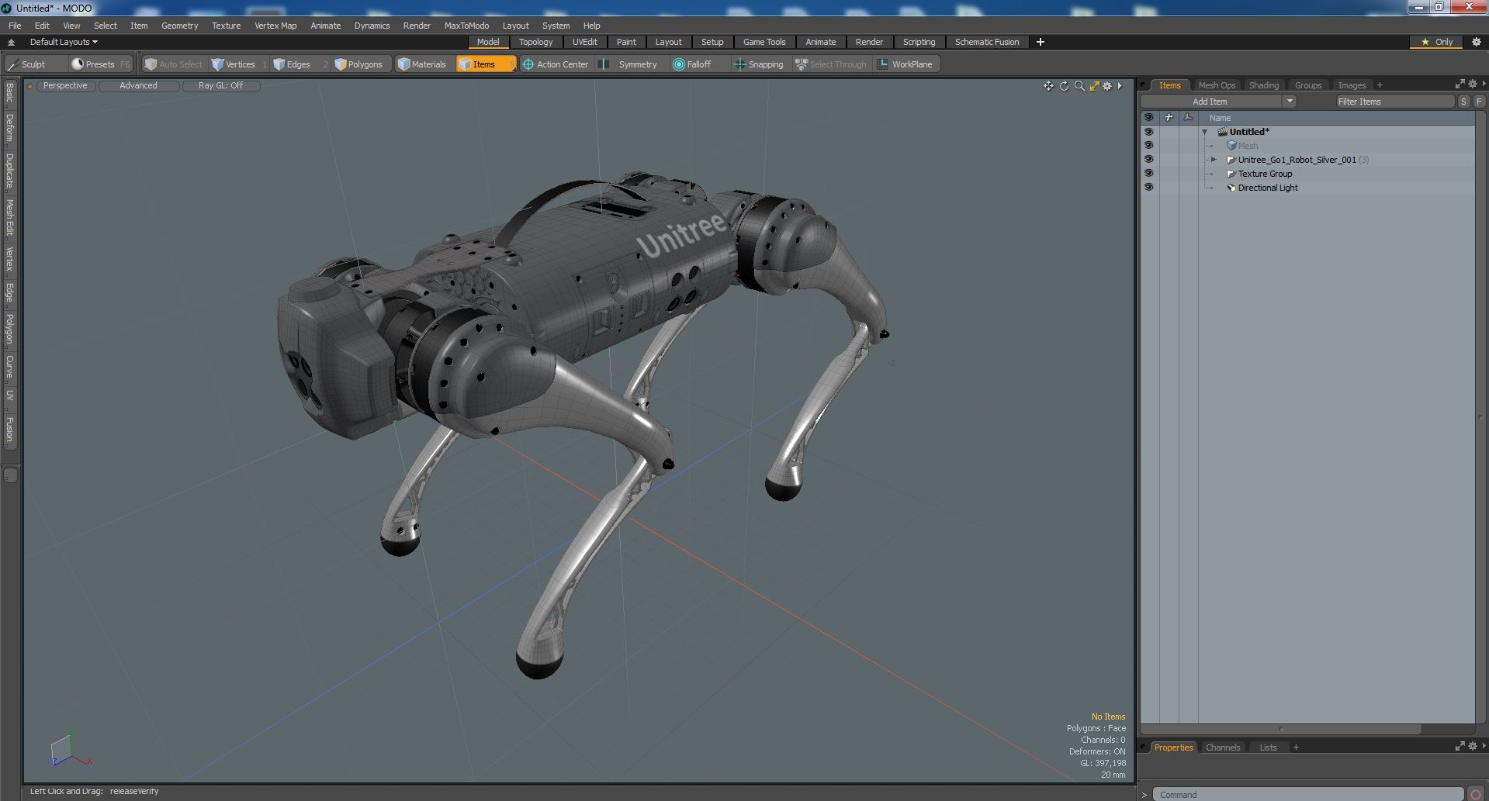Screen dimensions: 1489x801
Task: Click the viewport pan (move) icon
Action: click(1048, 86)
